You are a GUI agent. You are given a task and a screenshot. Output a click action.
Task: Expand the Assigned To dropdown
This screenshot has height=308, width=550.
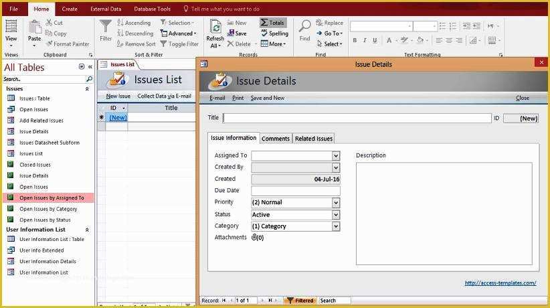pyautogui.click(x=336, y=155)
